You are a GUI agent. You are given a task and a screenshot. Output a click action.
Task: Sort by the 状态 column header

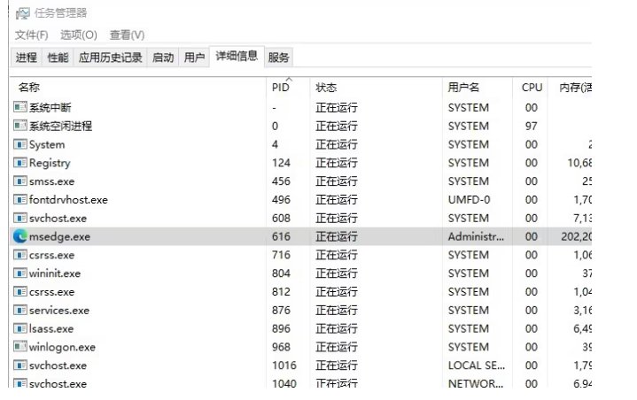click(x=376, y=87)
